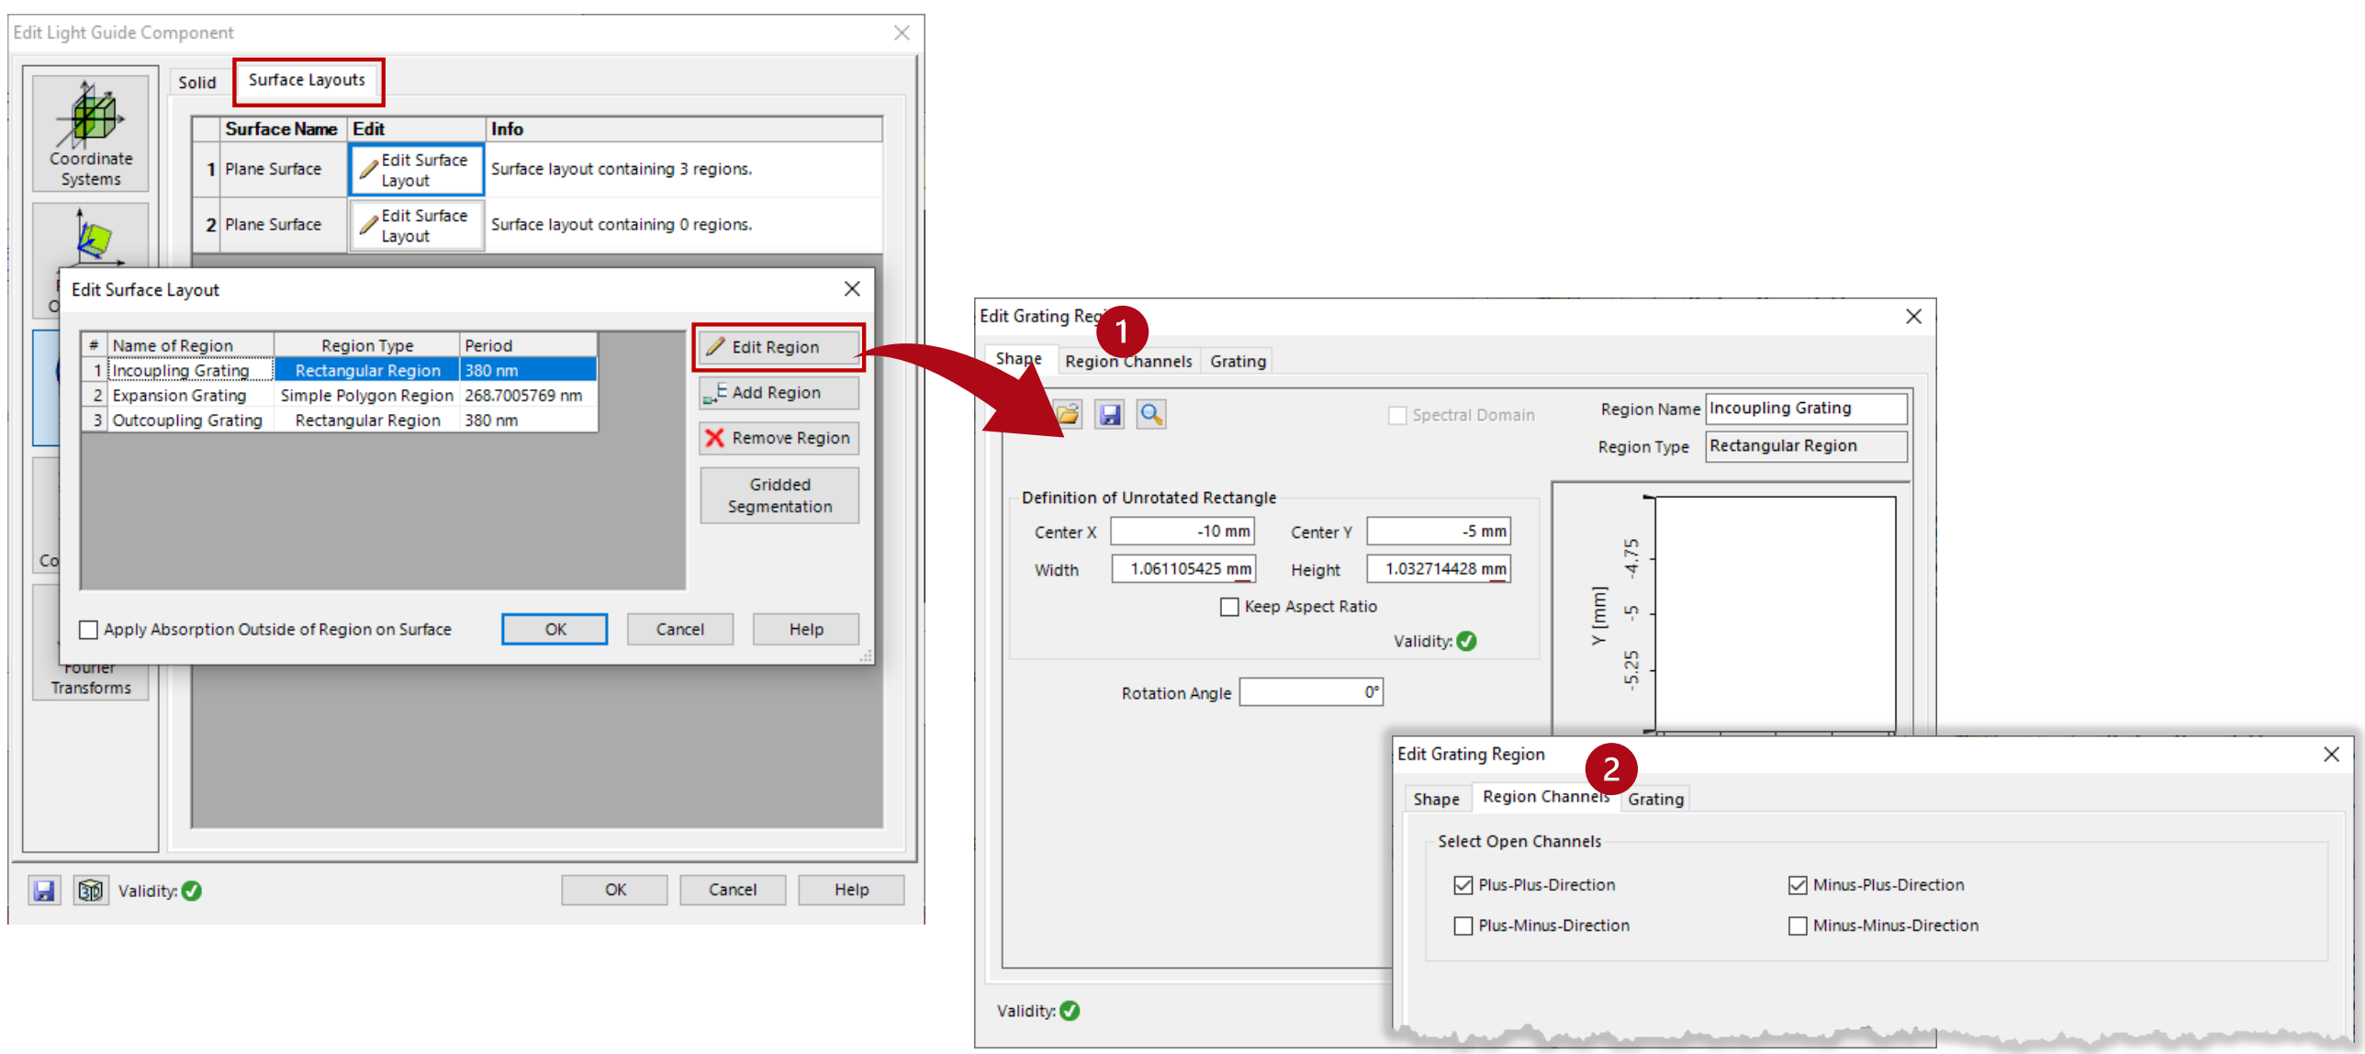The width and height of the screenshot is (2365, 1054).
Task: Open Gridded Segmentation
Action: click(x=779, y=496)
